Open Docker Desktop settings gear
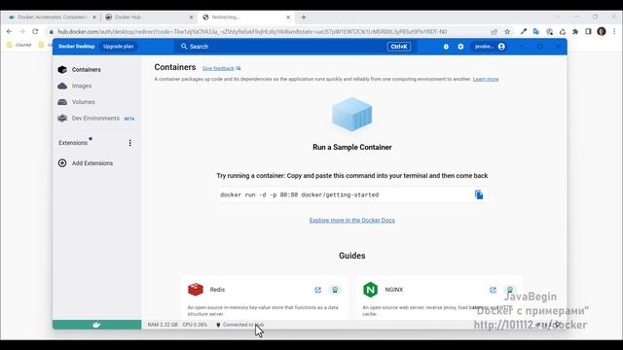This screenshot has width=623, height=350. [x=460, y=47]
